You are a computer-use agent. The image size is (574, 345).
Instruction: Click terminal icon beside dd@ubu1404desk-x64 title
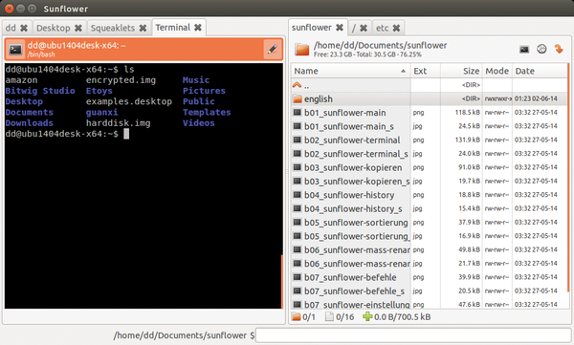coord(15,50)
